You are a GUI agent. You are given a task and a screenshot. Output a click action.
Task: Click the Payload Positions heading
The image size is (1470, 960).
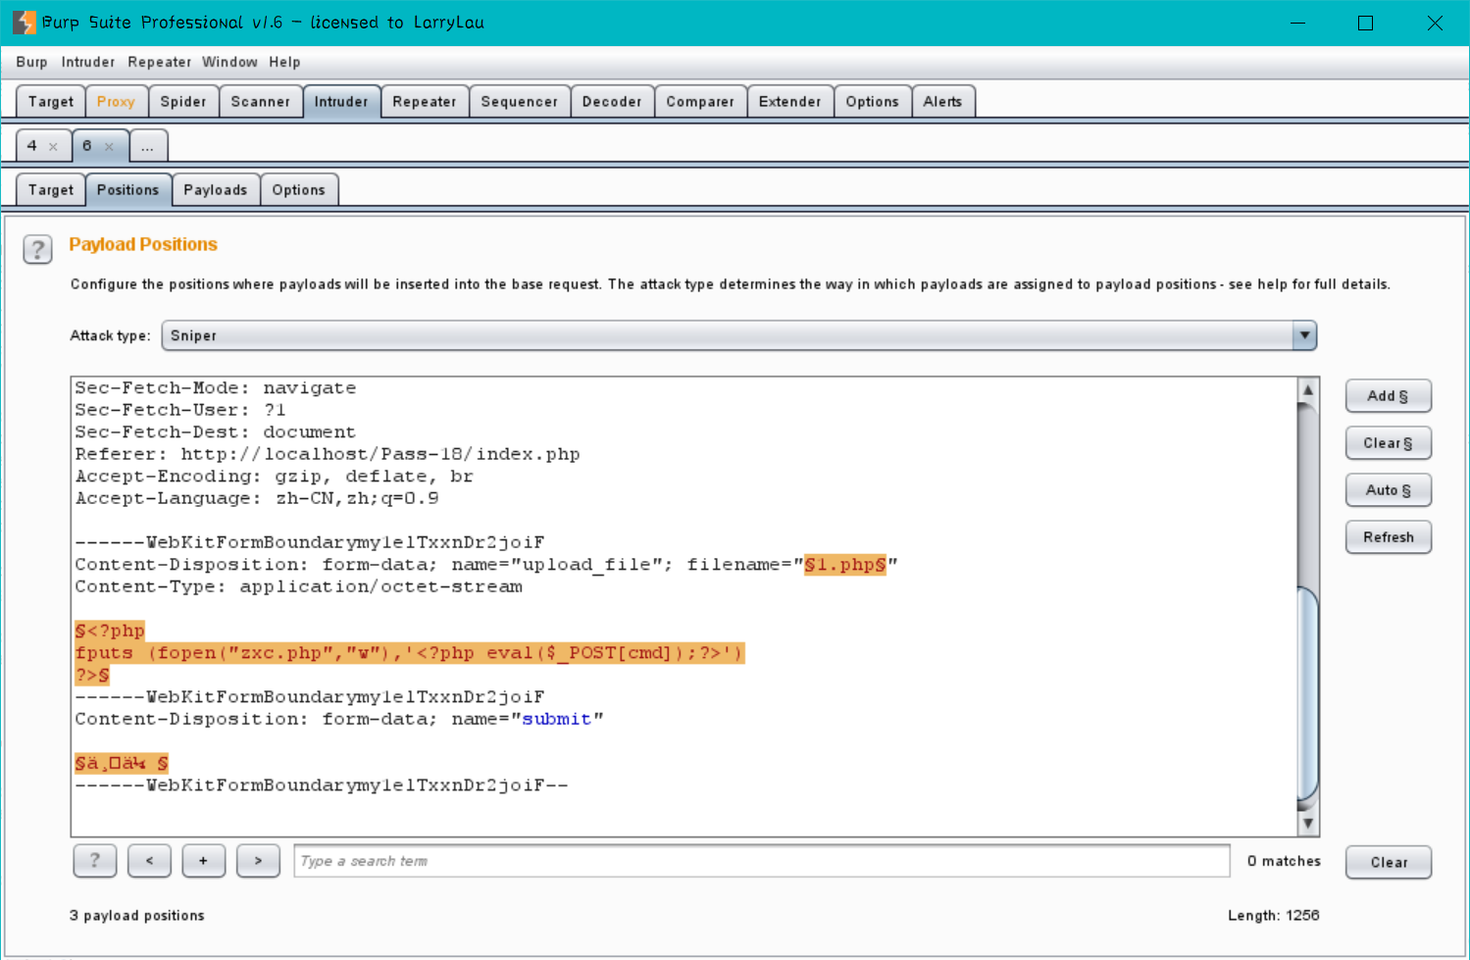(x=143, y=244)
